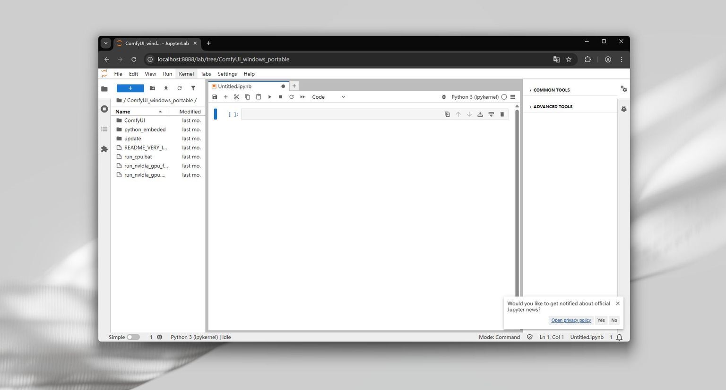Screen dimensions: 726x390
Task: Open the File menu
Action: (x=118, y=74)
